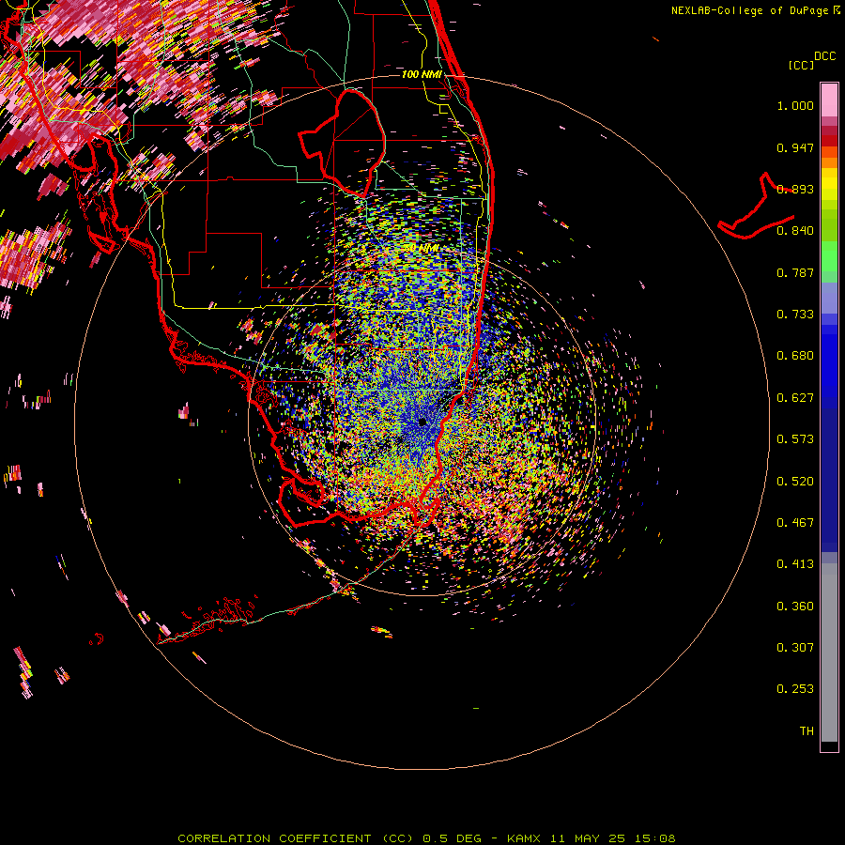Click the 50 NMI range ring label

tap(422, 248)
